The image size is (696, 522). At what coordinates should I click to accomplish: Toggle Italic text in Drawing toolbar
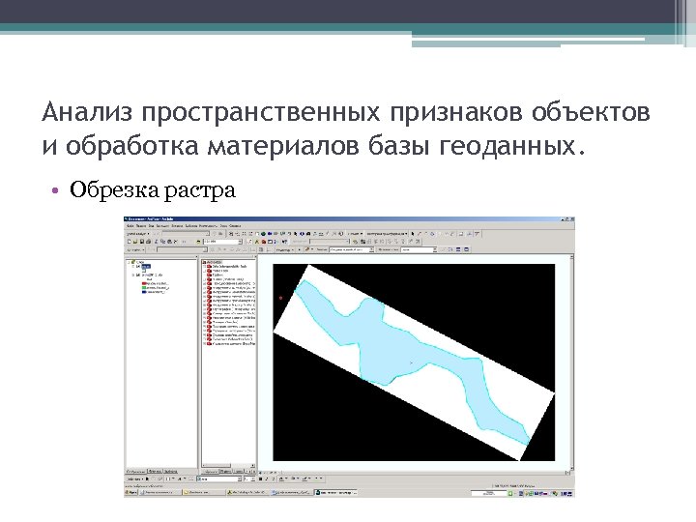click(267, 478)
